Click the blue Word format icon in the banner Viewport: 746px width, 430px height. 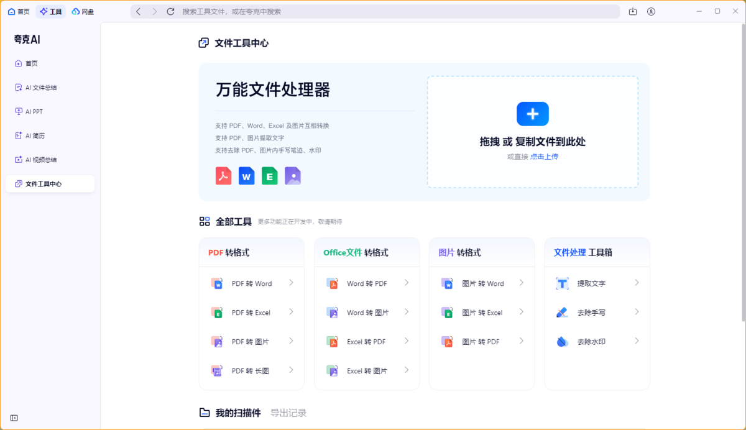(246, 176)
